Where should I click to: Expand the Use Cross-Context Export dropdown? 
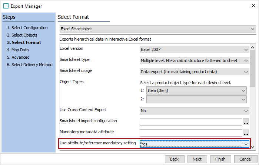194,111
